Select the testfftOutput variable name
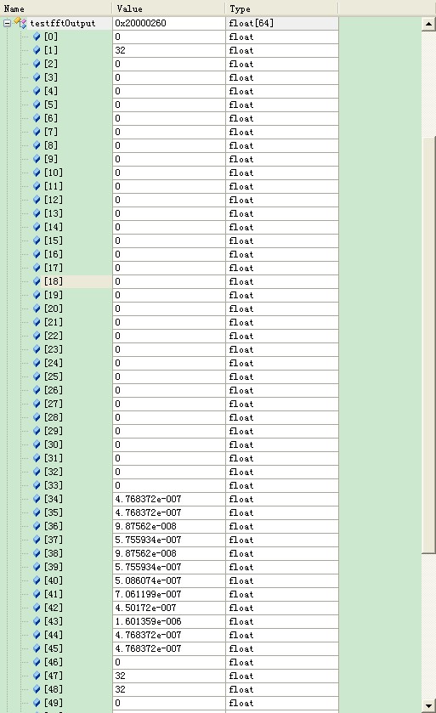 (x=63, y=23)
